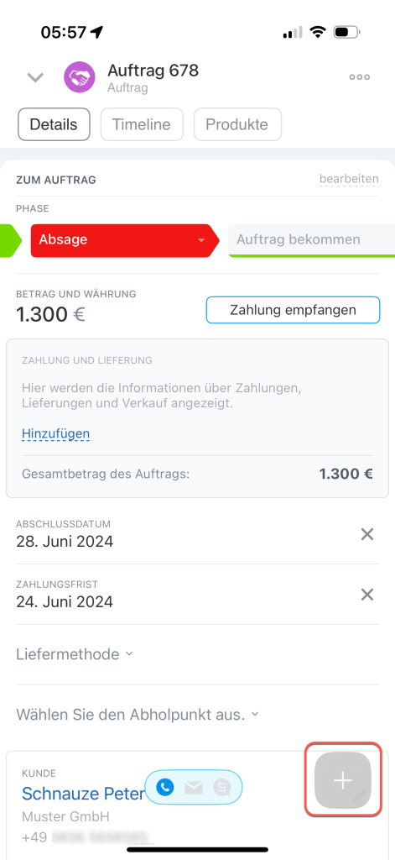
Task: Expand the Liefermethode dropdown
Action: tap(75, 654)
